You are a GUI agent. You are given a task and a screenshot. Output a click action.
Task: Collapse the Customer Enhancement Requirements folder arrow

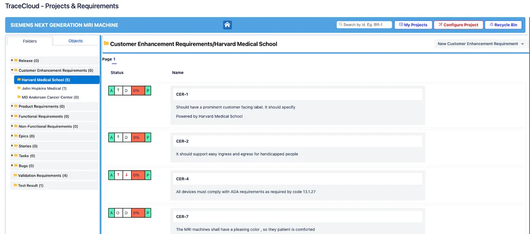[12, 70]
